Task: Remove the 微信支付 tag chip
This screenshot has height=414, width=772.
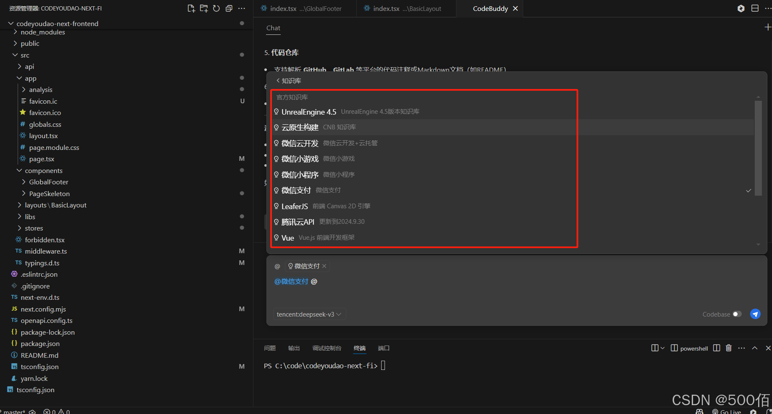Action: (324, 266)
